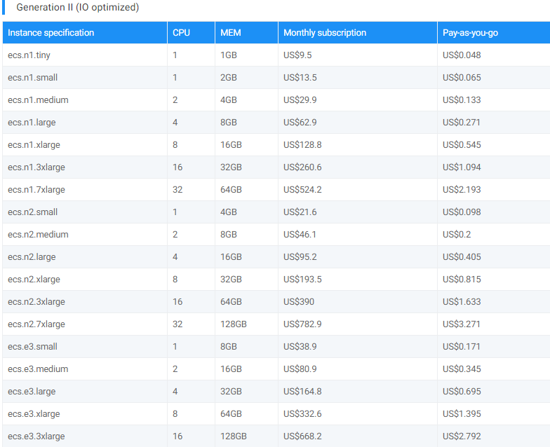Click the Generation II (IO optimized) heading
This screenshot has height=447, width=550.
click(77, 7)
